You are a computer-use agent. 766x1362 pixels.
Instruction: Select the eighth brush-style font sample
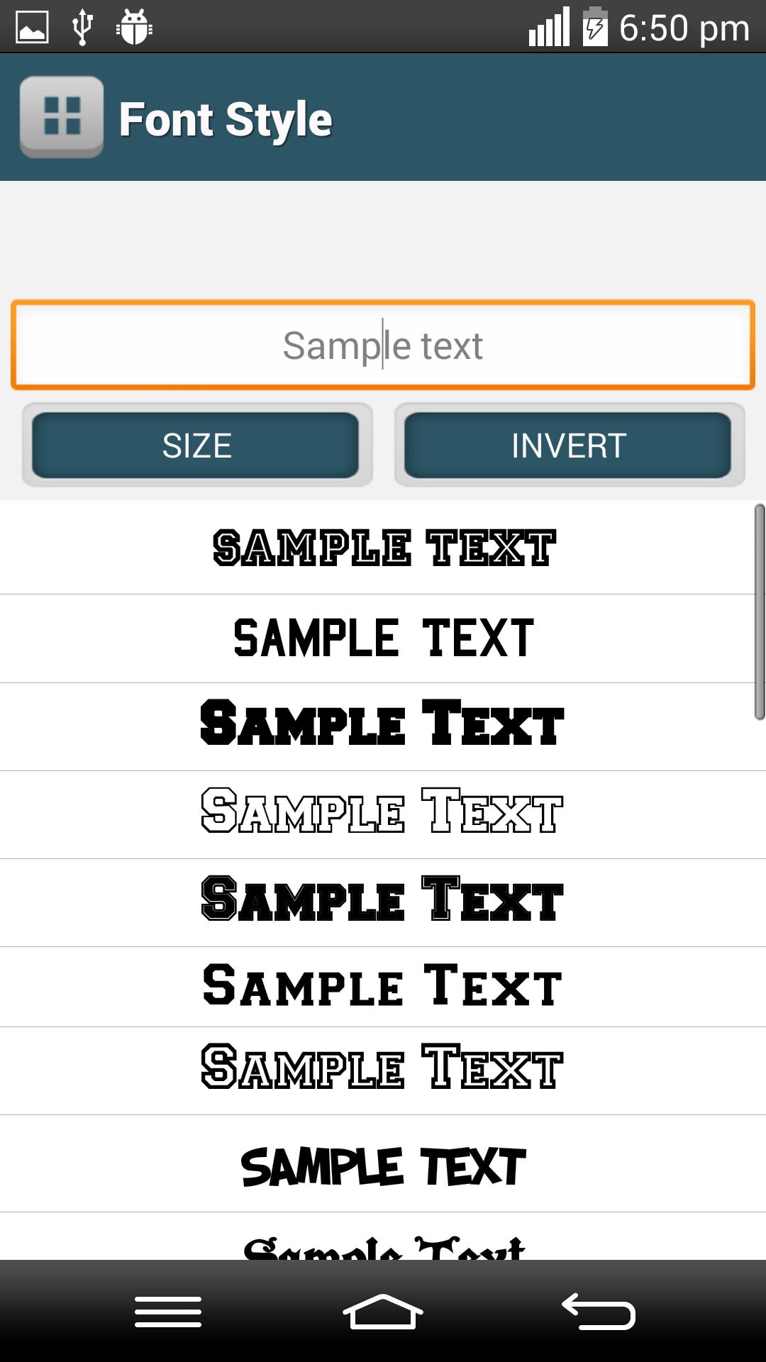(383, 1165)
